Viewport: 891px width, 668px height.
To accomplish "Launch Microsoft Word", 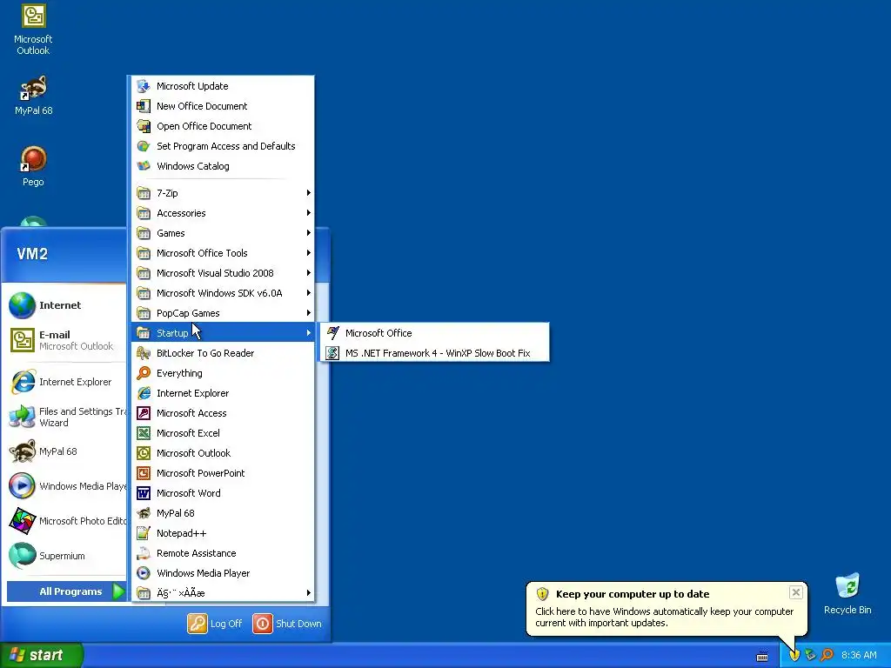I will pyautogui.click(x=223, y=493).
